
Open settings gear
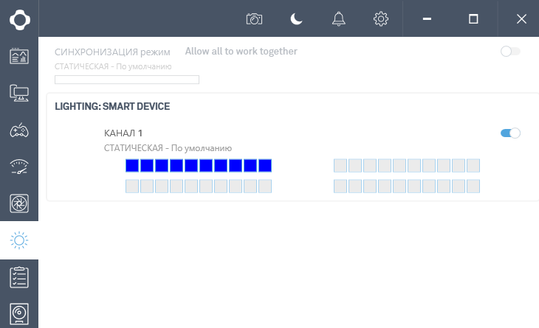pyautogui.click(x=381, y=19)
